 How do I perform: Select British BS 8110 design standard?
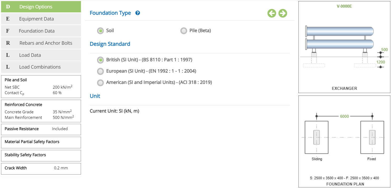(100, 60)
